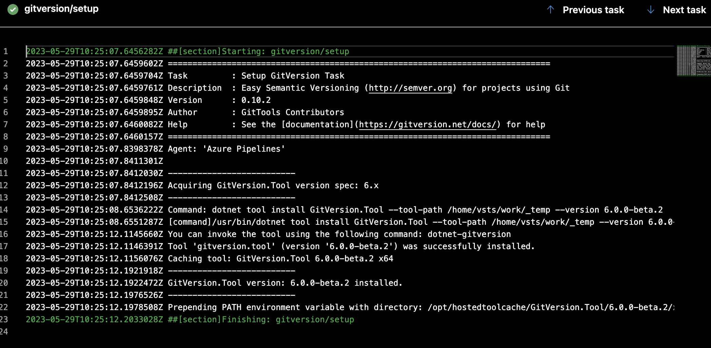Click the green success checkmark icon
The image size is (711, 348).
point(12,9)
